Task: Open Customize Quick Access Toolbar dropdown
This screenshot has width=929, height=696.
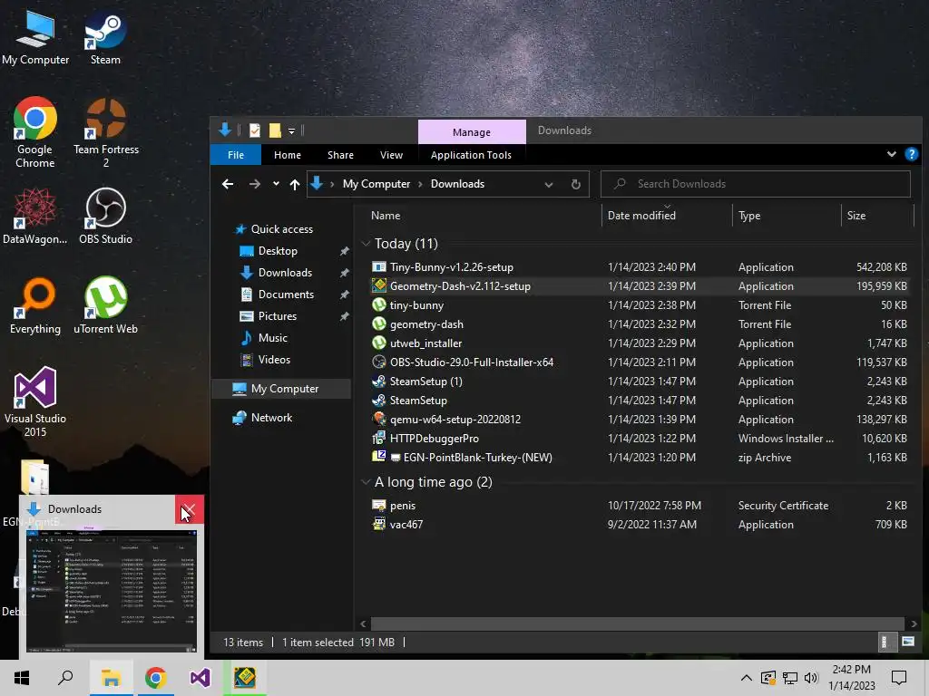Action: tap(291, 130)
